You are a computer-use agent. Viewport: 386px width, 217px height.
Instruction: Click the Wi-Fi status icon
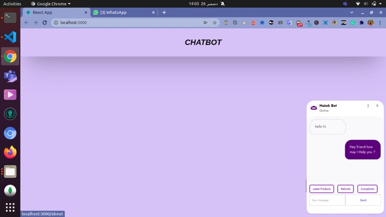(x=358, y=4)
